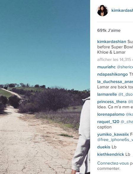Viewport: 133px width, 174px height.
Task: Visit duekis profile
Action: tap(104, 147)
